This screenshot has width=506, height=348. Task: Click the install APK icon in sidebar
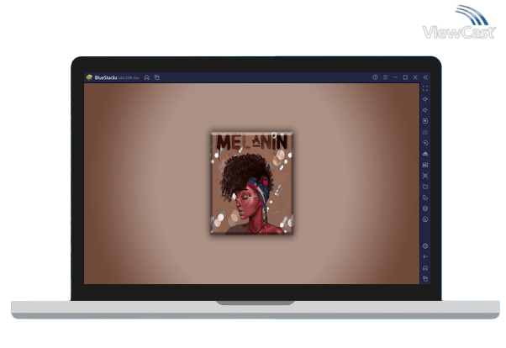[x=425, y=154]
